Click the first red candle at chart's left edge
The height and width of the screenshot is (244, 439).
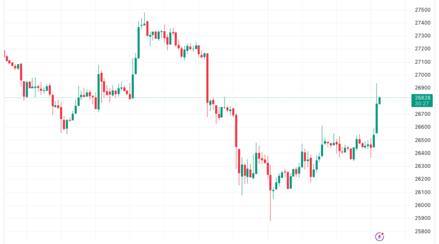(5, 55)
